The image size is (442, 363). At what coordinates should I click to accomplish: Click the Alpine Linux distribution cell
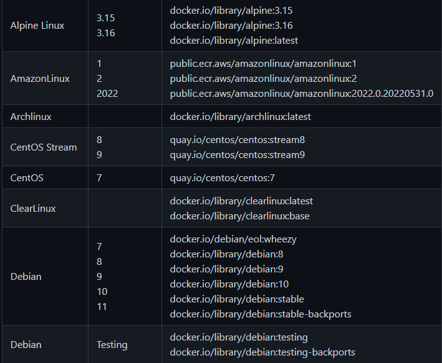tap(37, 26)
